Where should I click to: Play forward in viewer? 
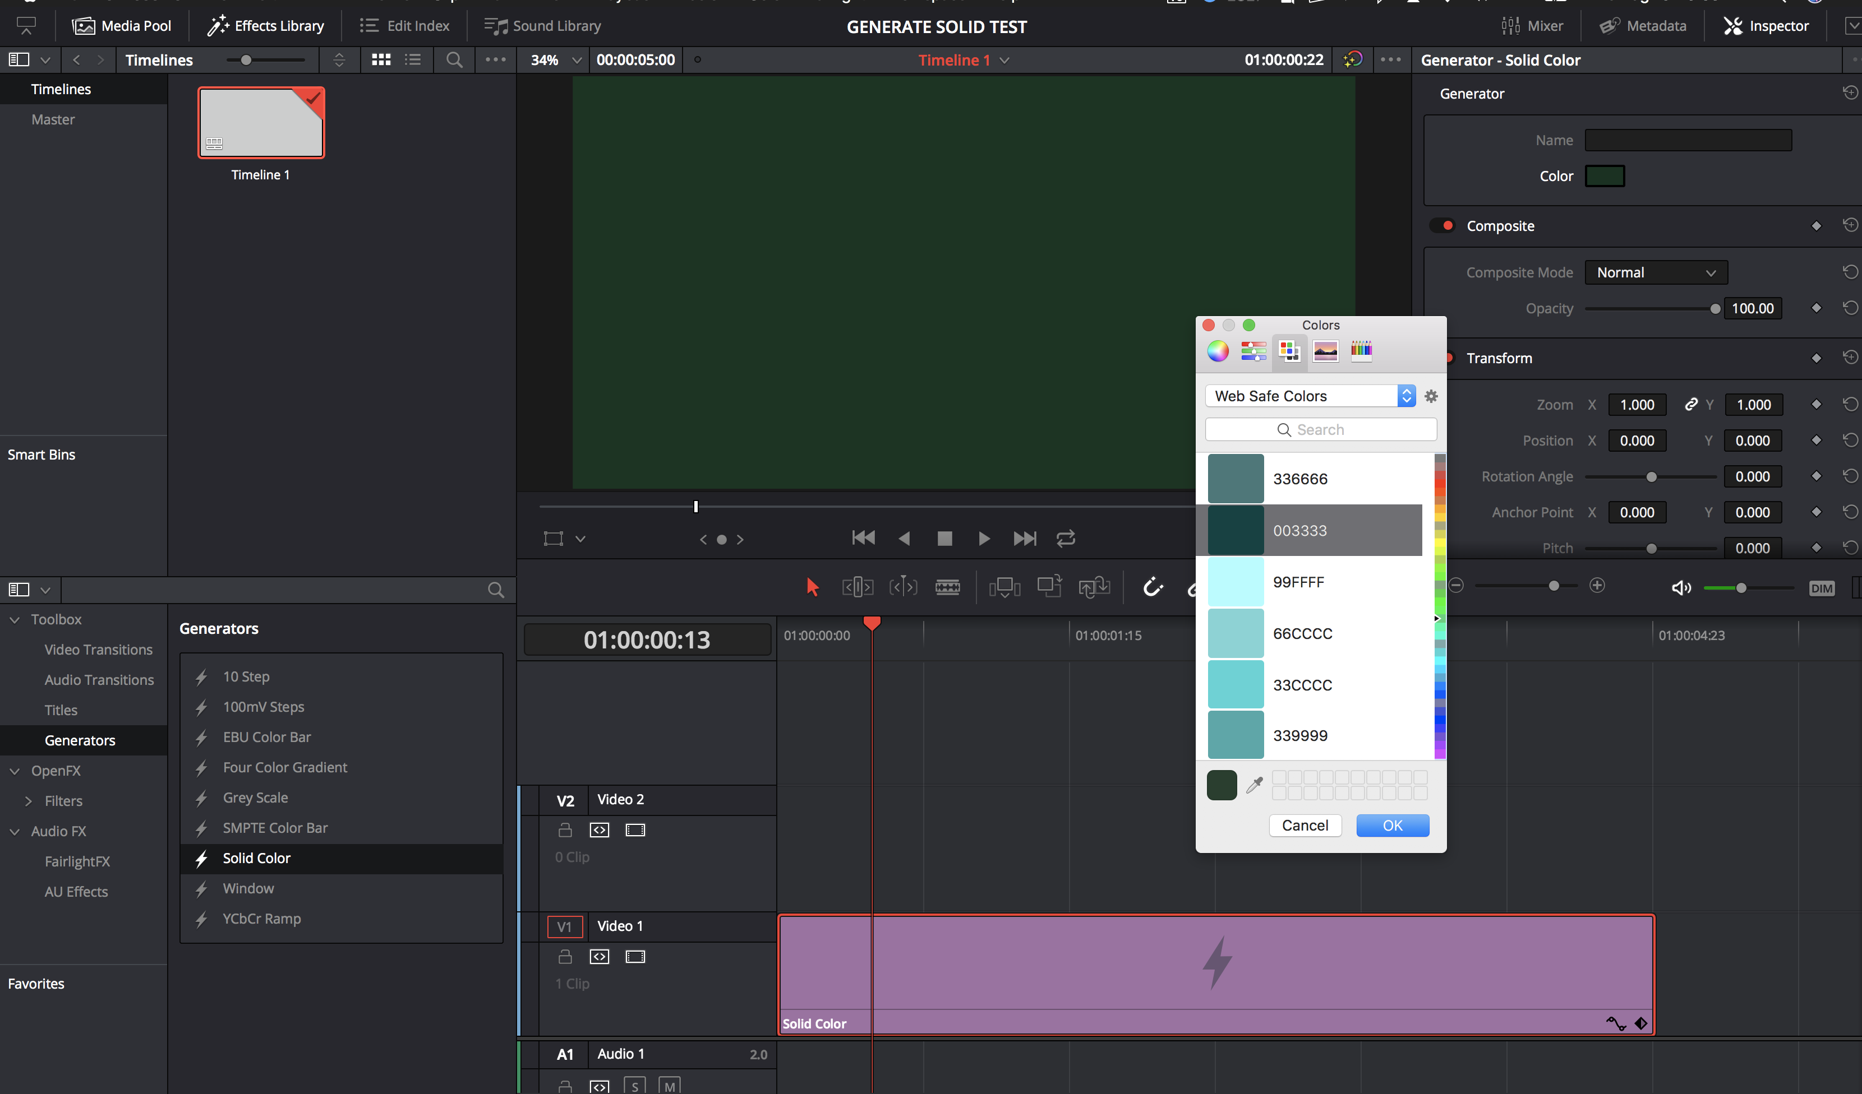click(x=984, y=538)
